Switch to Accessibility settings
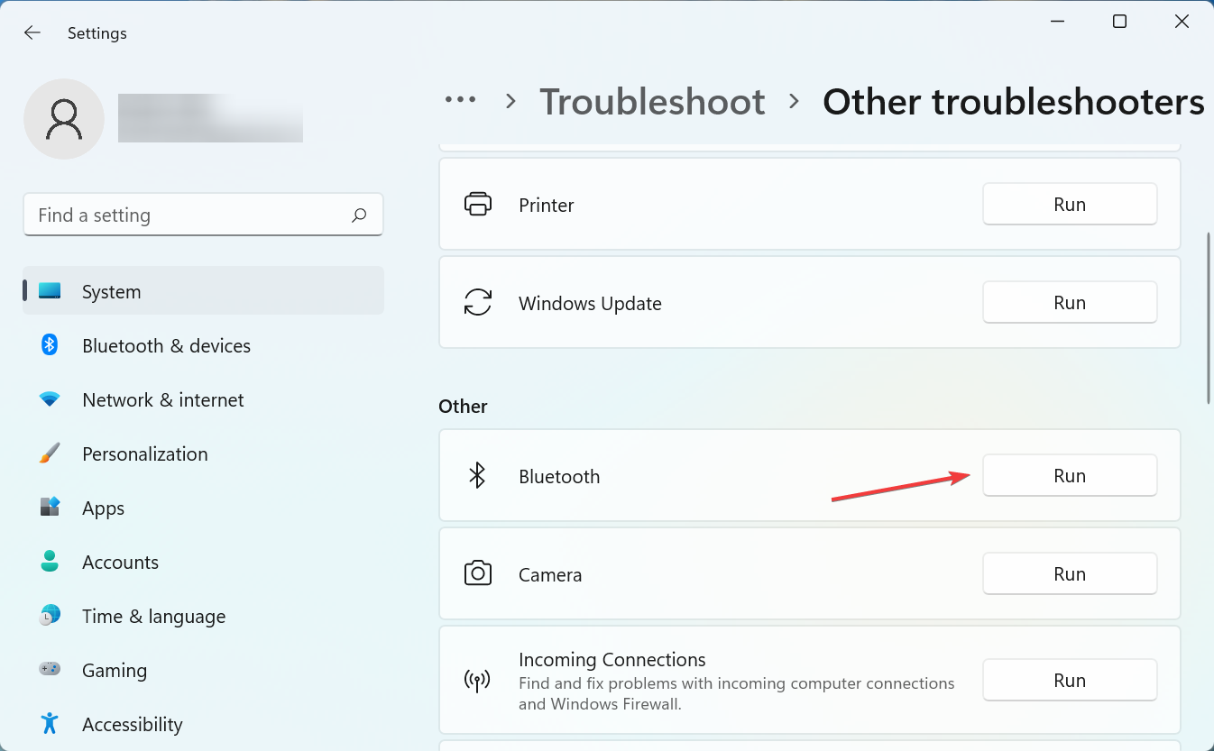This screenshot has width=1214, height=751. coord(132,724)
